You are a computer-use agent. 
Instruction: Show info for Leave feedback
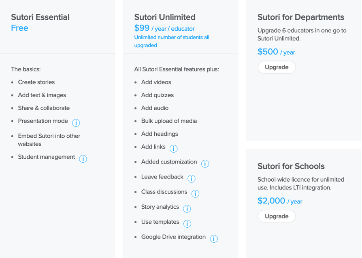pyautogui.click(x=192, y=178)
